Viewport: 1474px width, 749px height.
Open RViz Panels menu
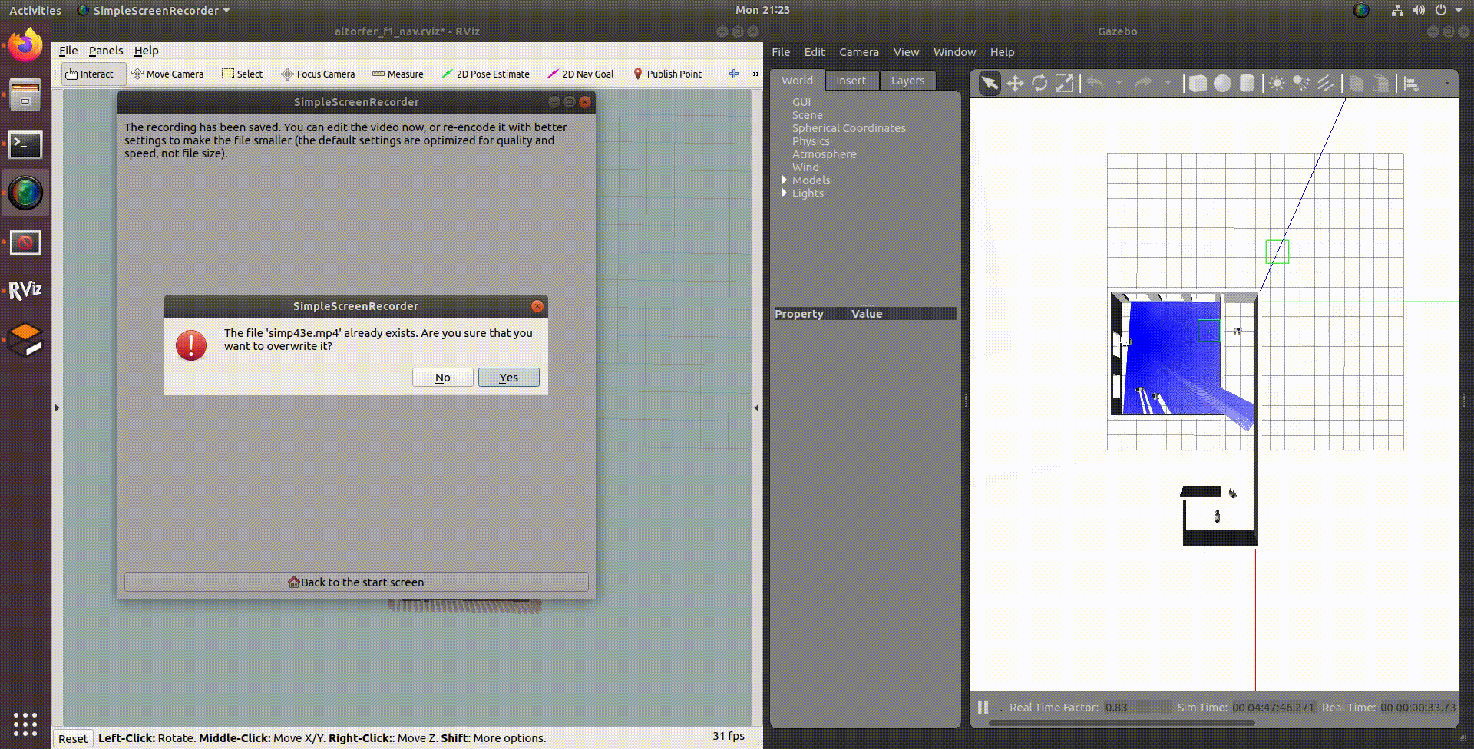(x=106, y=51)
